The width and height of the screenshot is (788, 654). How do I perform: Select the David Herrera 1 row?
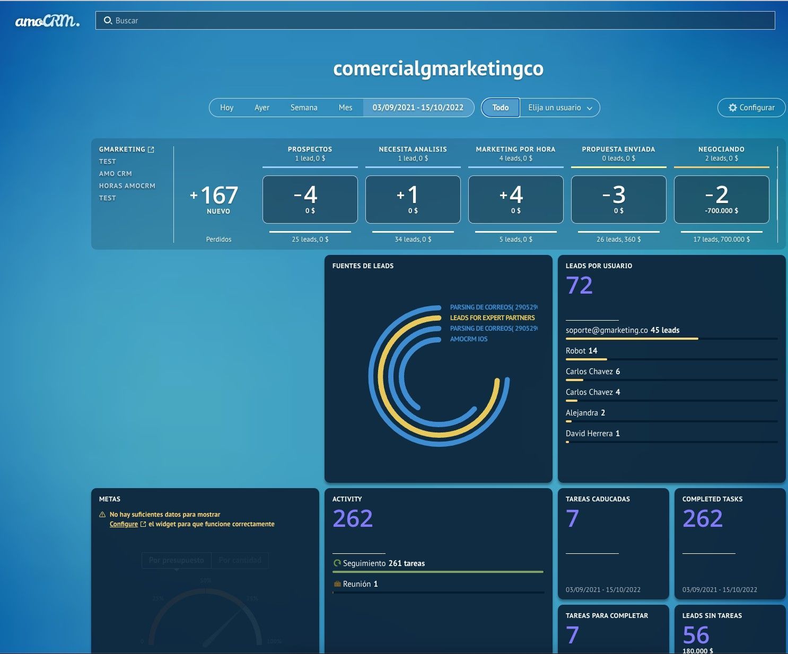click(671, 436)
